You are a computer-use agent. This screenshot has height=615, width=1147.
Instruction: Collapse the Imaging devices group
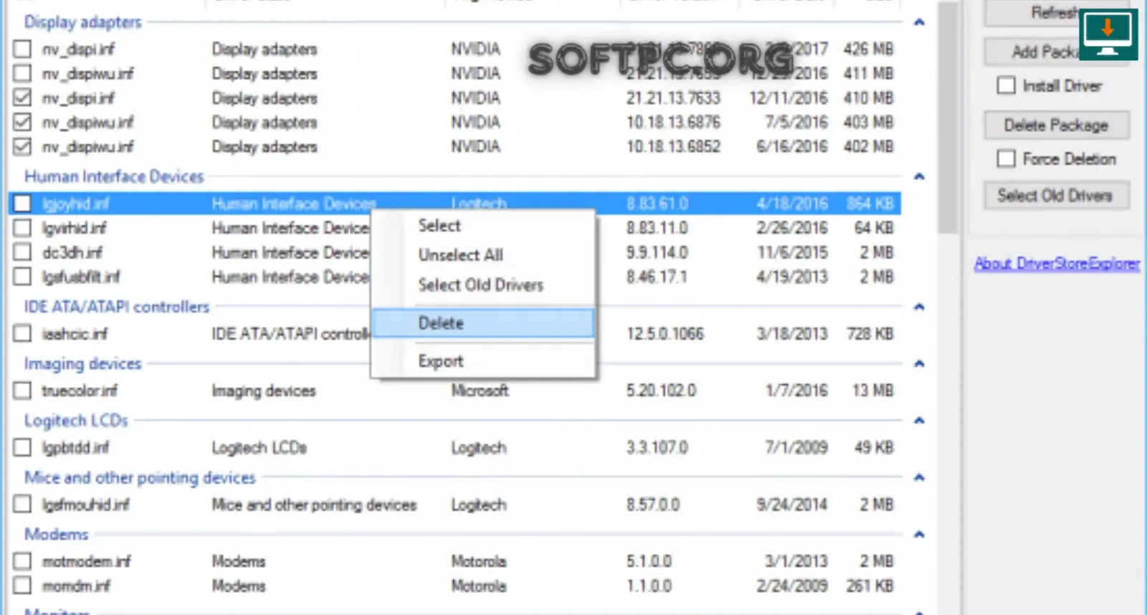coord(919,363)
